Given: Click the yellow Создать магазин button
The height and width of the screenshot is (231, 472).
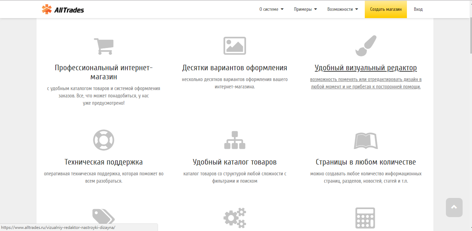Looking at the screenshot, I should pos(386,9).
